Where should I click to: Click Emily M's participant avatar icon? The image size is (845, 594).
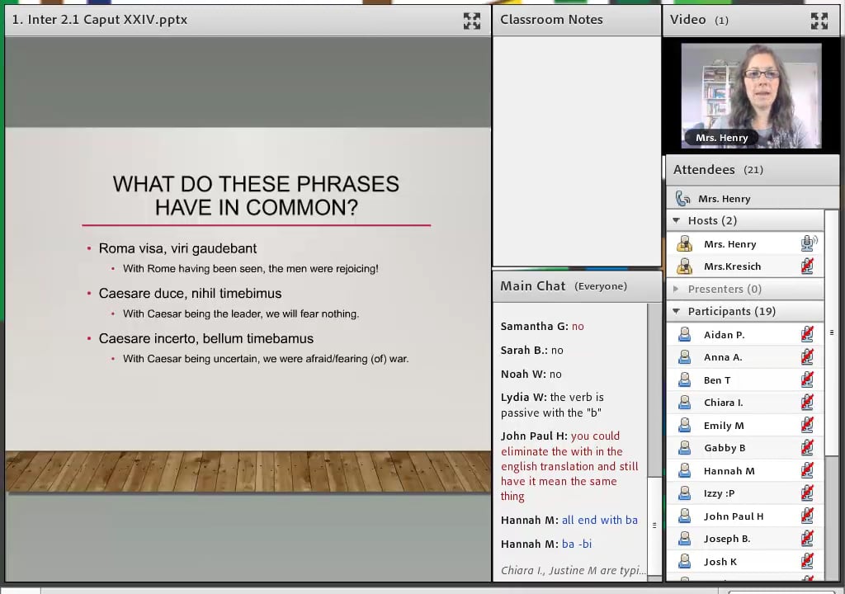[684, 425]
